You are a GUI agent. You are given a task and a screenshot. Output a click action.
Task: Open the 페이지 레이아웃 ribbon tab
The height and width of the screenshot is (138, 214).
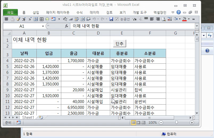coord(58,12)
